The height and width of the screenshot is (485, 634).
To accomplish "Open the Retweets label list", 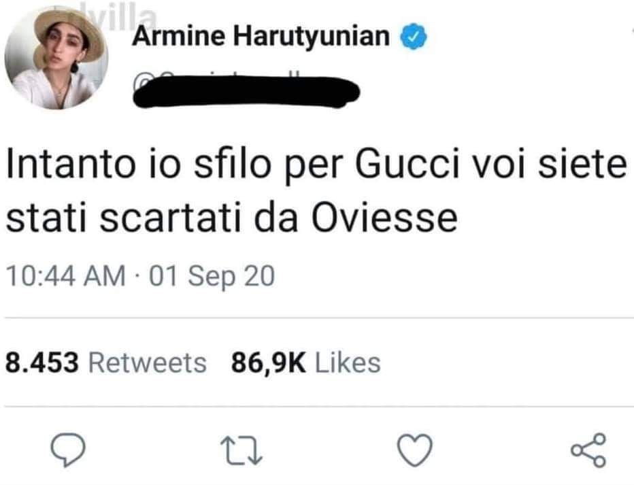I will point(148,362).
